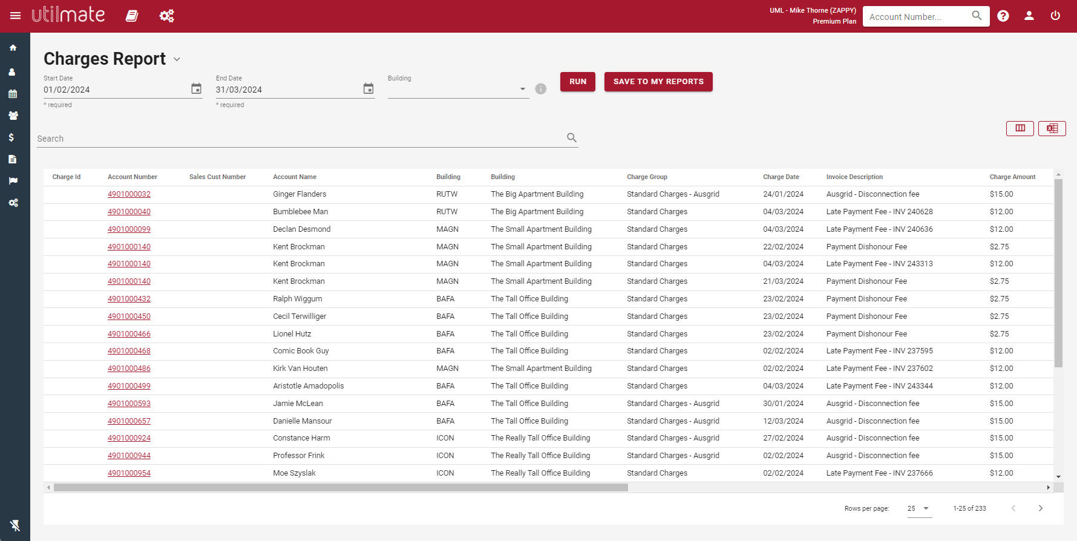Toggle the sidebar pin icon
This screenshot has width=1077, height=541.
[15, 525]
